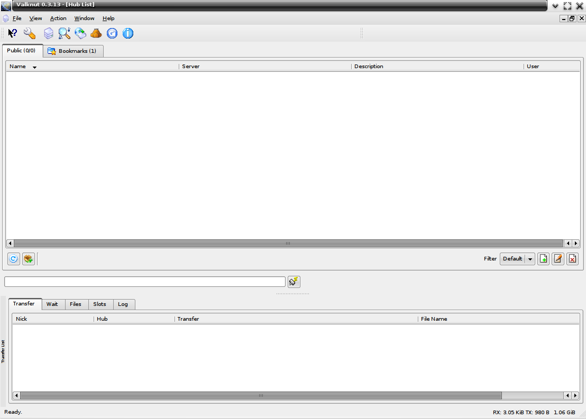Image resolution: width=586 pixels, height=419 pixels.
Task: Reload the public hub list
Action: click(x=13, y=259)
